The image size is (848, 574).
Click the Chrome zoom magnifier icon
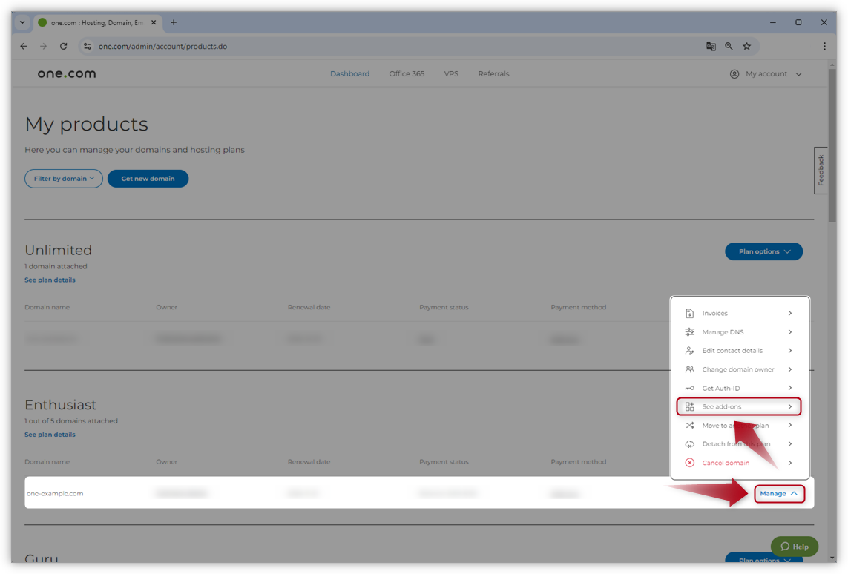tap(729, 46)
